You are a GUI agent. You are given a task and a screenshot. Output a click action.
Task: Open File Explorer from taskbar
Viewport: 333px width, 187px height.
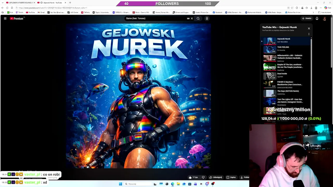[x=178, y=184]
